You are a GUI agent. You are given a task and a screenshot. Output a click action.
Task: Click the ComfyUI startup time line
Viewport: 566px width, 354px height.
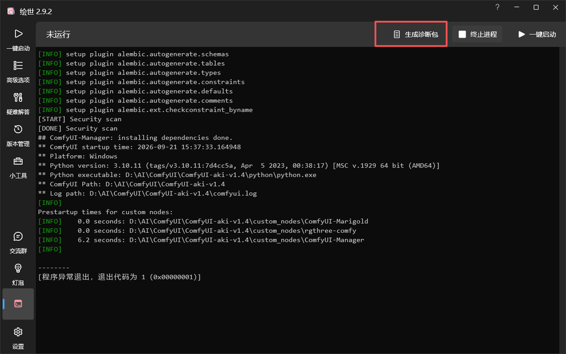click(x=139, y=147)
